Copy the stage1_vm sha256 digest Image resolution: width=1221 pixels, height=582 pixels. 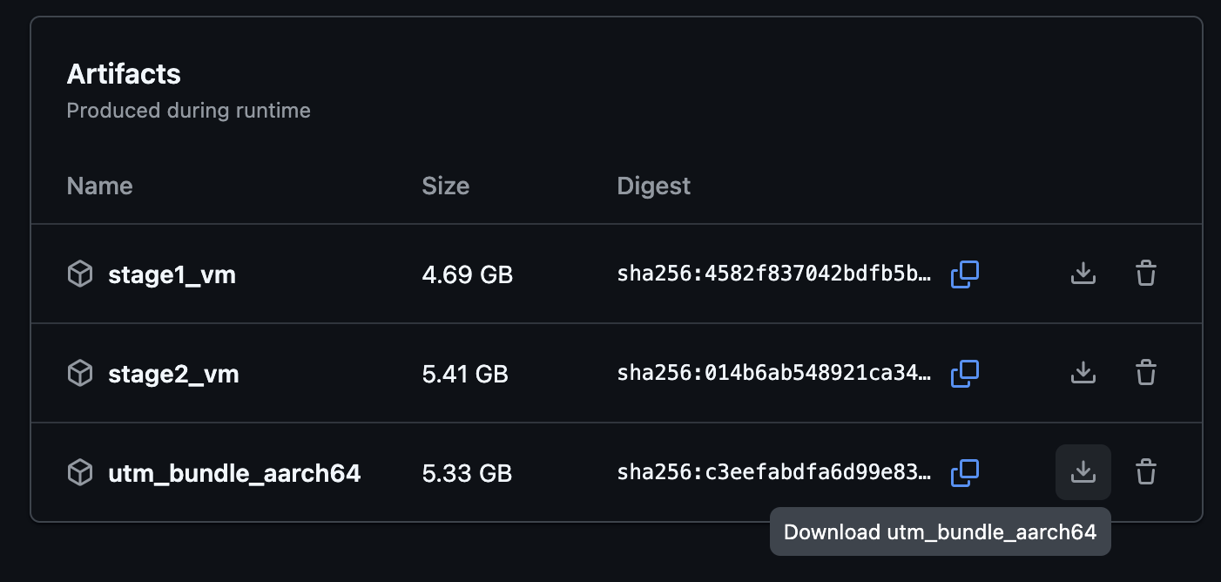pyautogui.click(x=965, y=274)
